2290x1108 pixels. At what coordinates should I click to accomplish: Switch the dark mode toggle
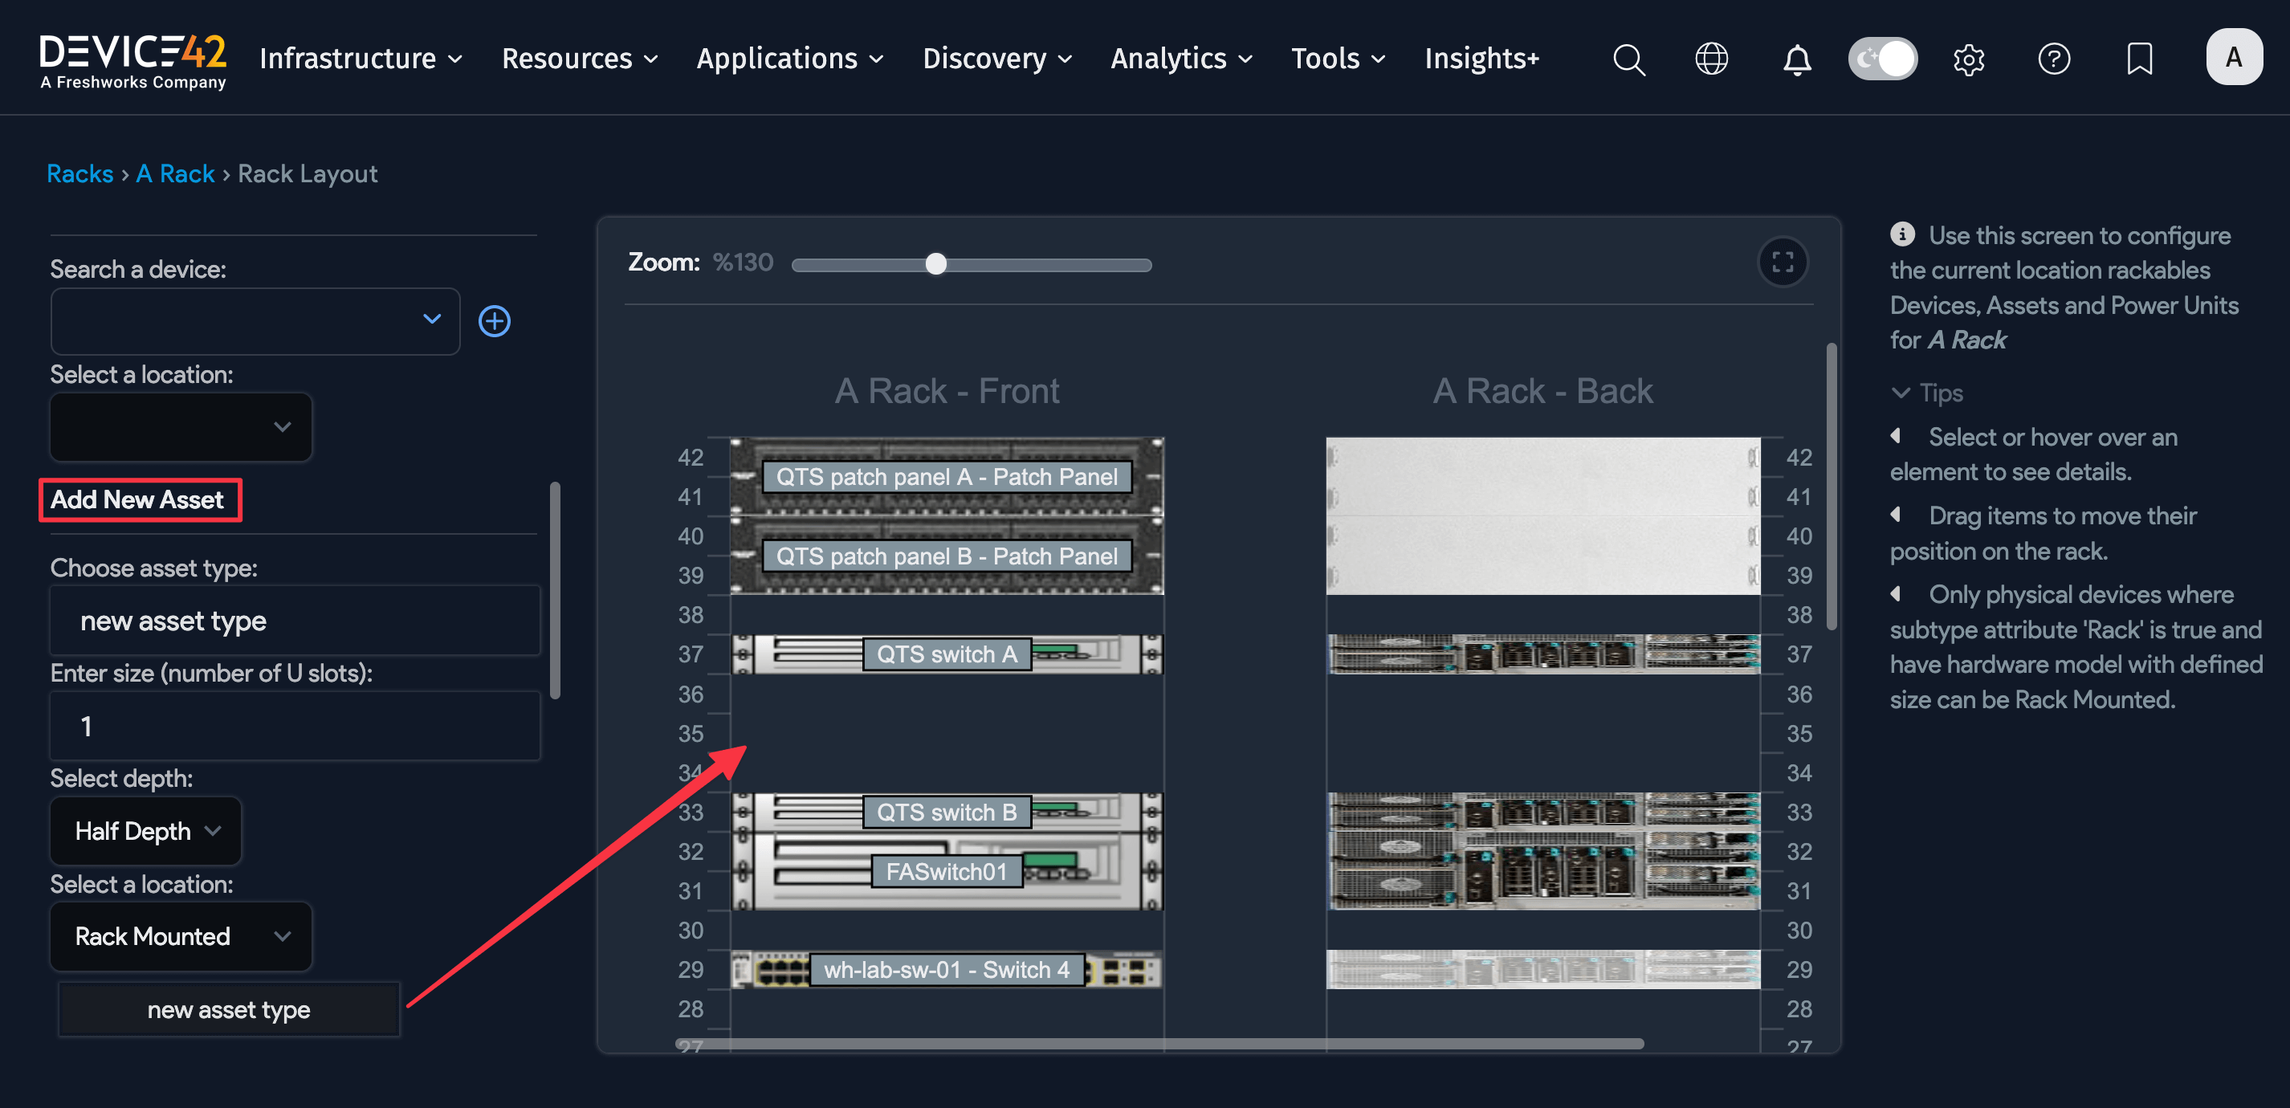click(x=1882, y=58)
